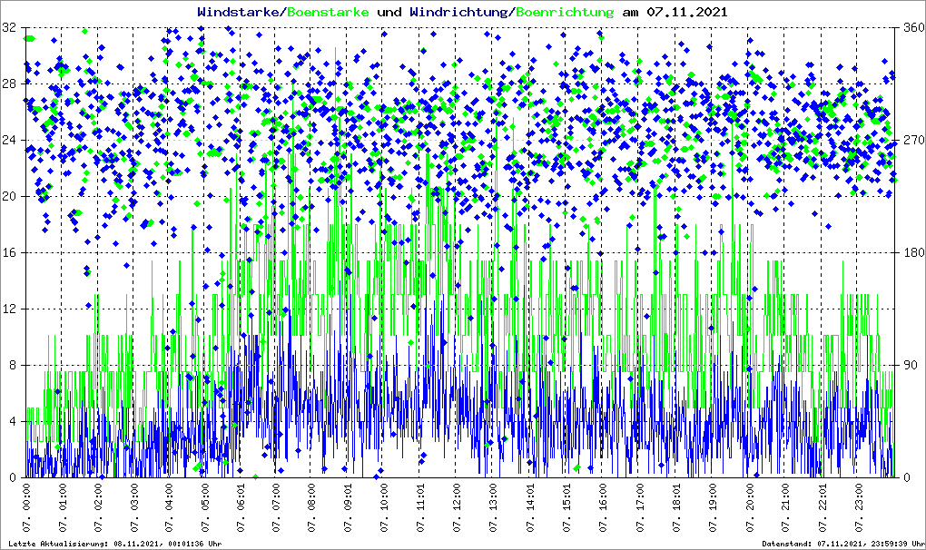Image resolution: width=926 pixels, height=550 pixels.
Task: Select the 'Windrichtung' title label
Action: (x=460, y=12)
